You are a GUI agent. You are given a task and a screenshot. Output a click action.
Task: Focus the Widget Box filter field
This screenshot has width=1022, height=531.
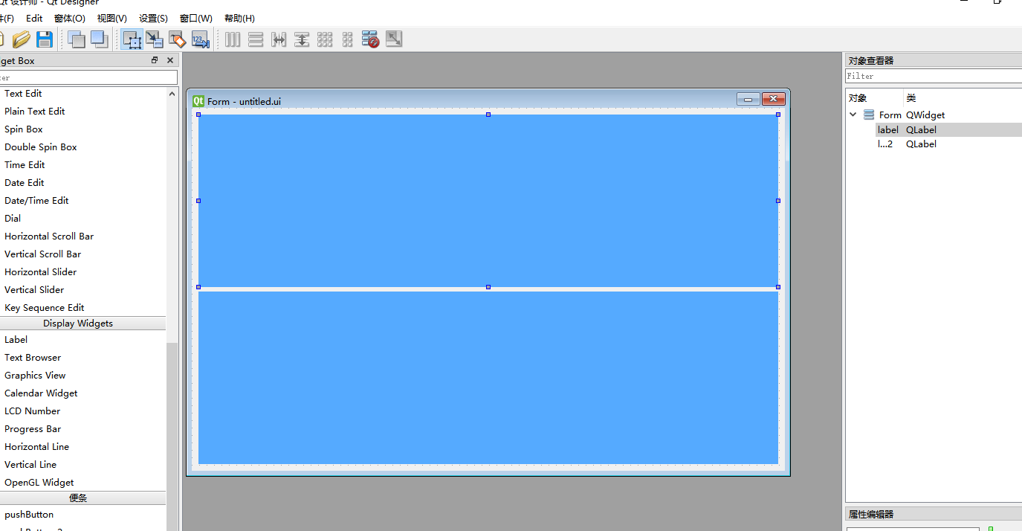click(88, 77)
